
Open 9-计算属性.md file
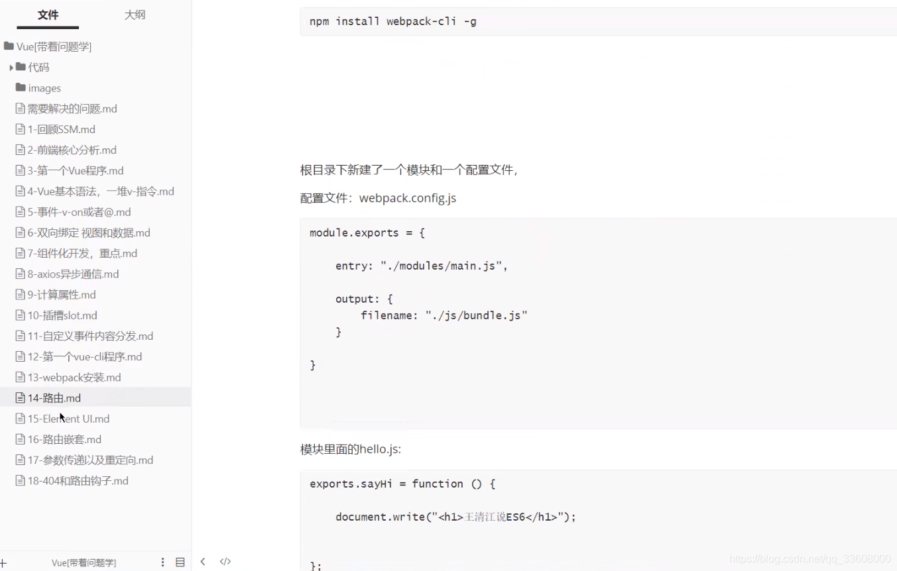point(62,295)
